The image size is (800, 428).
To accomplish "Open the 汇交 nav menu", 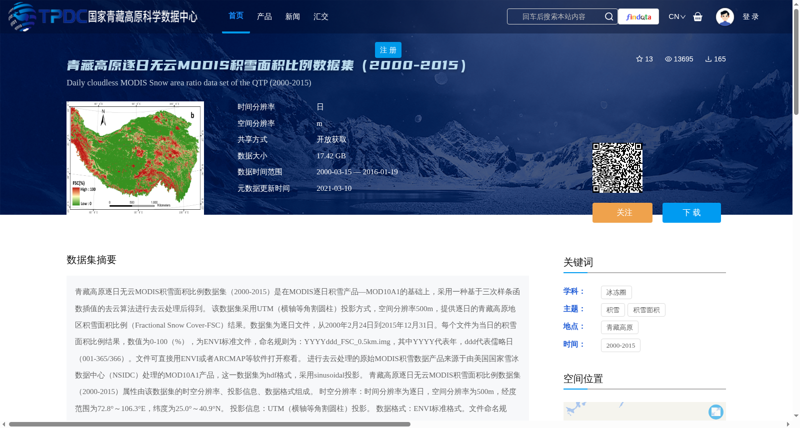I will 321,16.
